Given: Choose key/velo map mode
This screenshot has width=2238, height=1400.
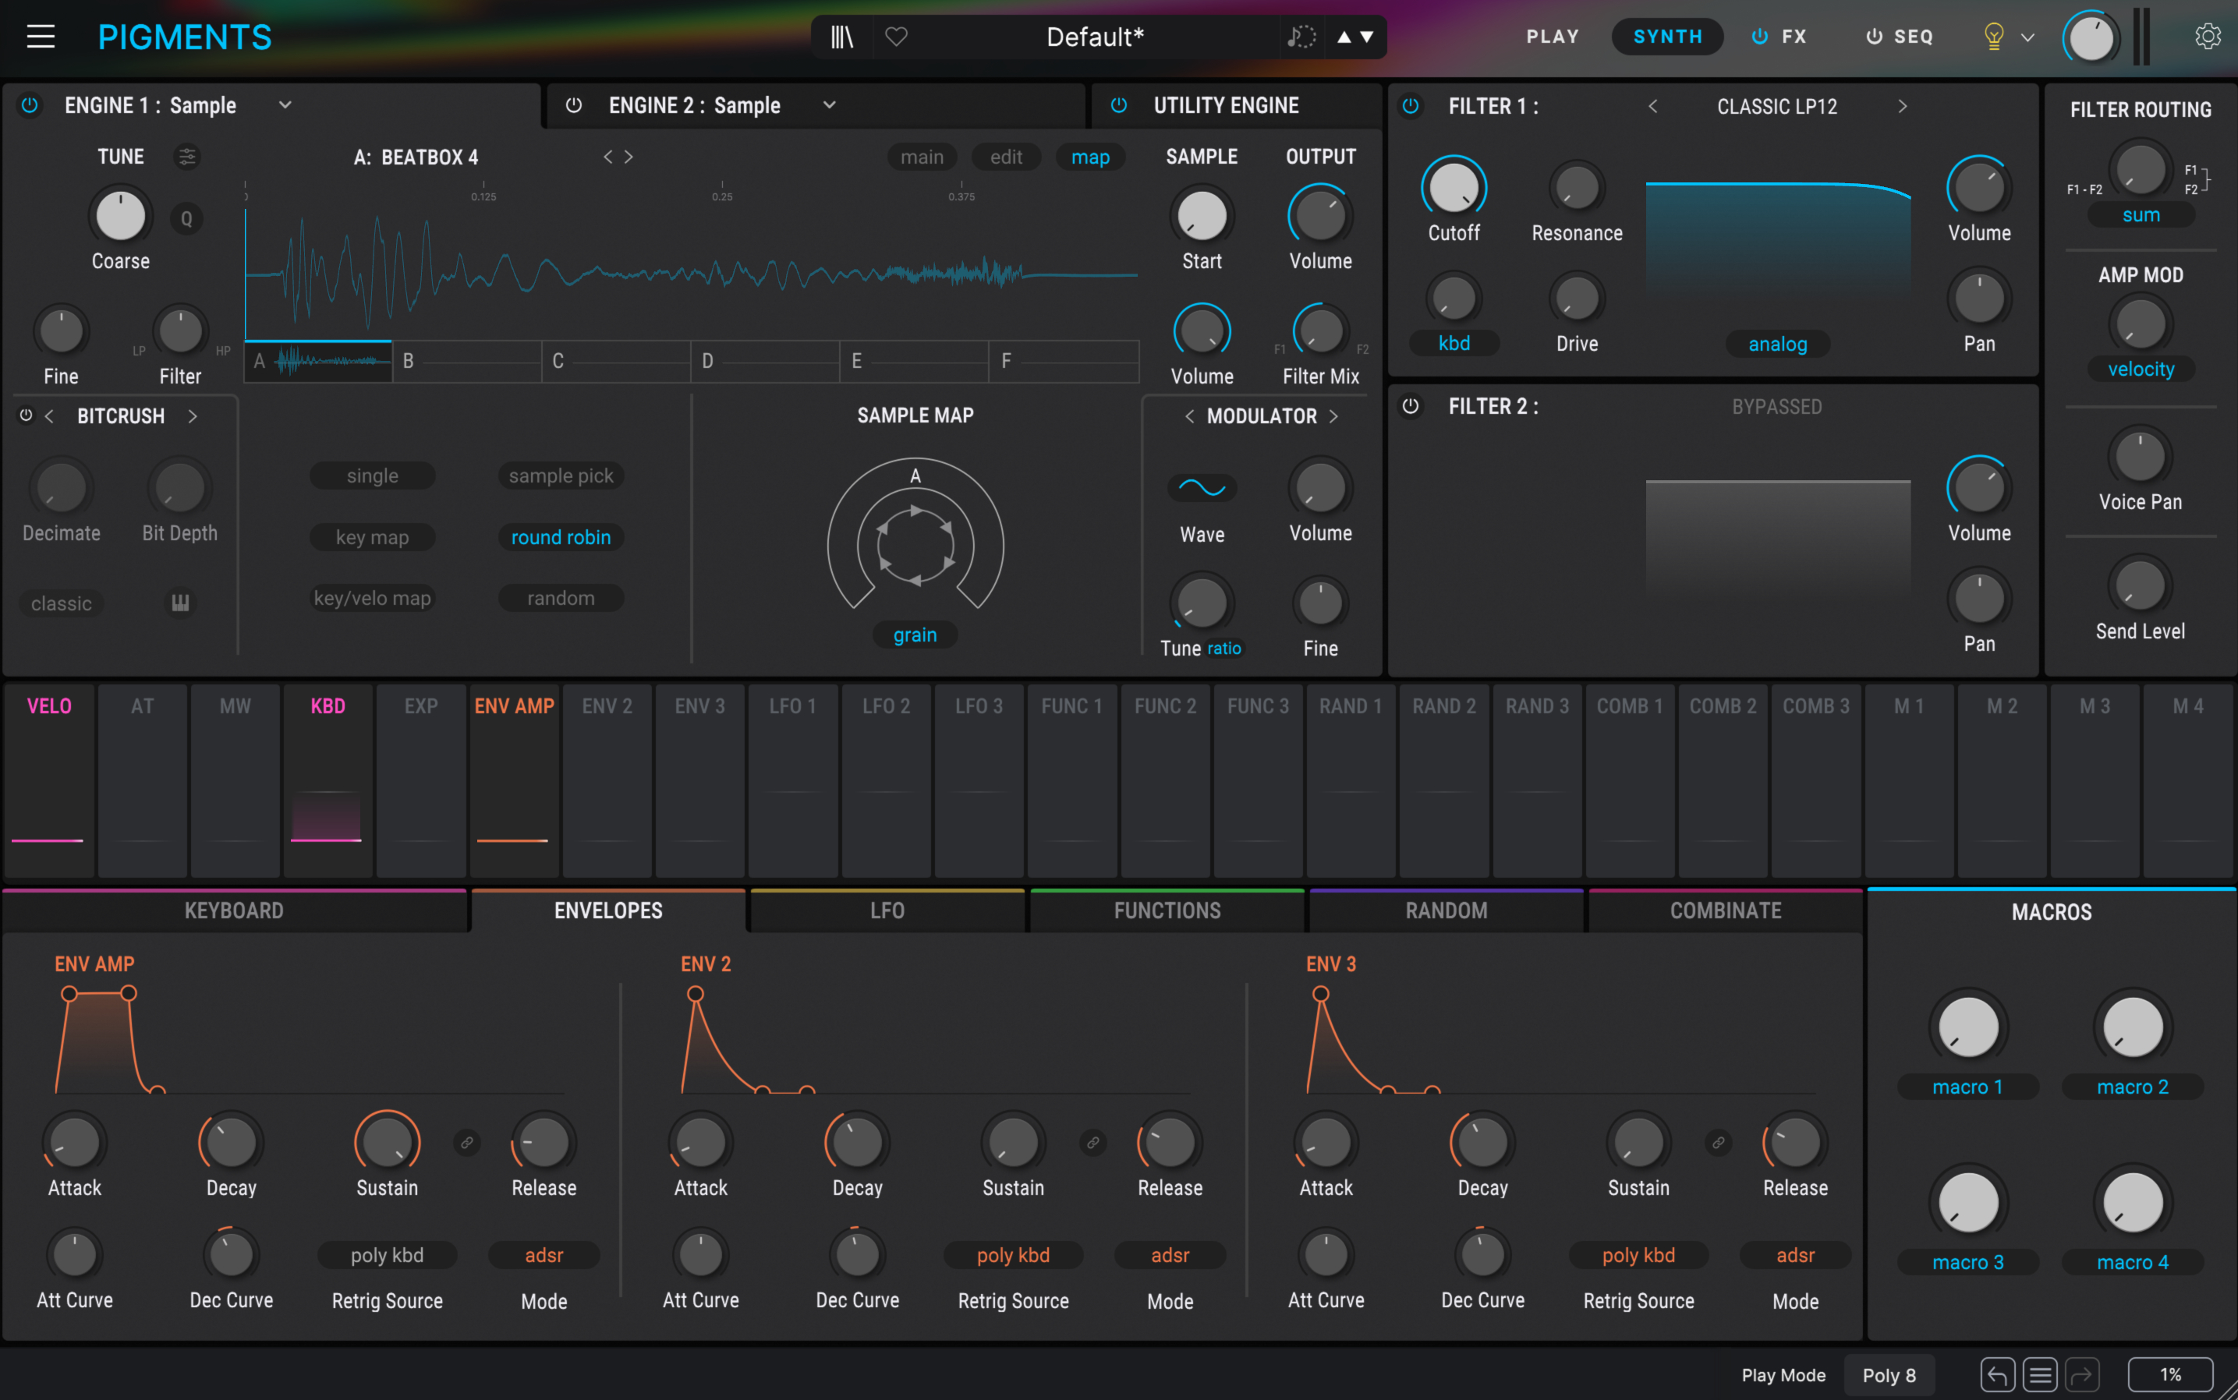Looking at the screenshot, I should [x=373, y=598].
